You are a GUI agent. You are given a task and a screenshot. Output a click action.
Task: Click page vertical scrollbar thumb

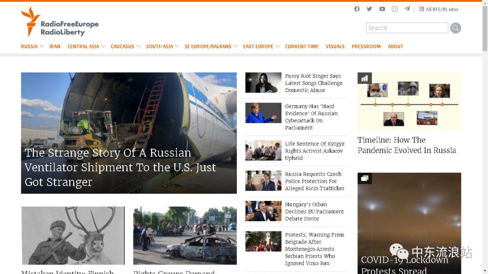[x=485, y=28]
